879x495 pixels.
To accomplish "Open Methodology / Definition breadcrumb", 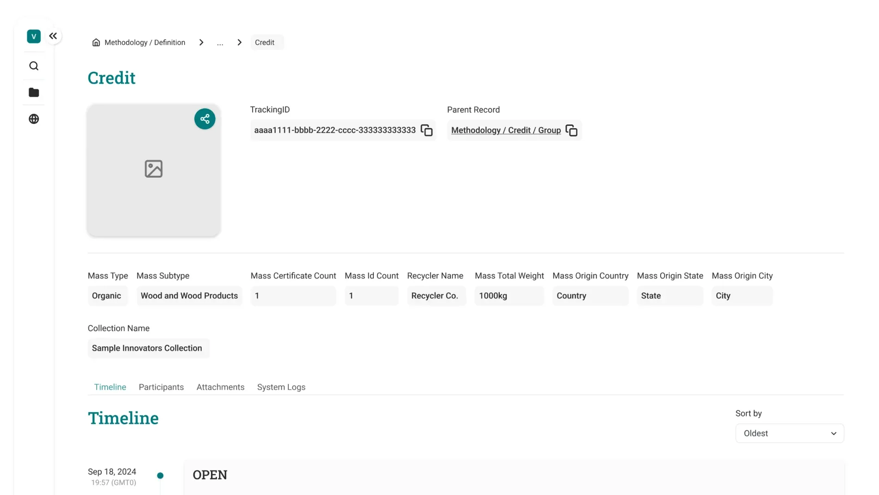I will tap(145, 43).
